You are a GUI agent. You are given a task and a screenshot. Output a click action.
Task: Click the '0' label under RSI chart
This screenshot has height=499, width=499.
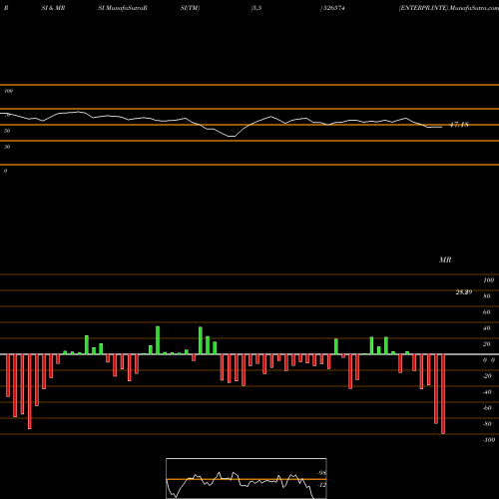[5, 171]
